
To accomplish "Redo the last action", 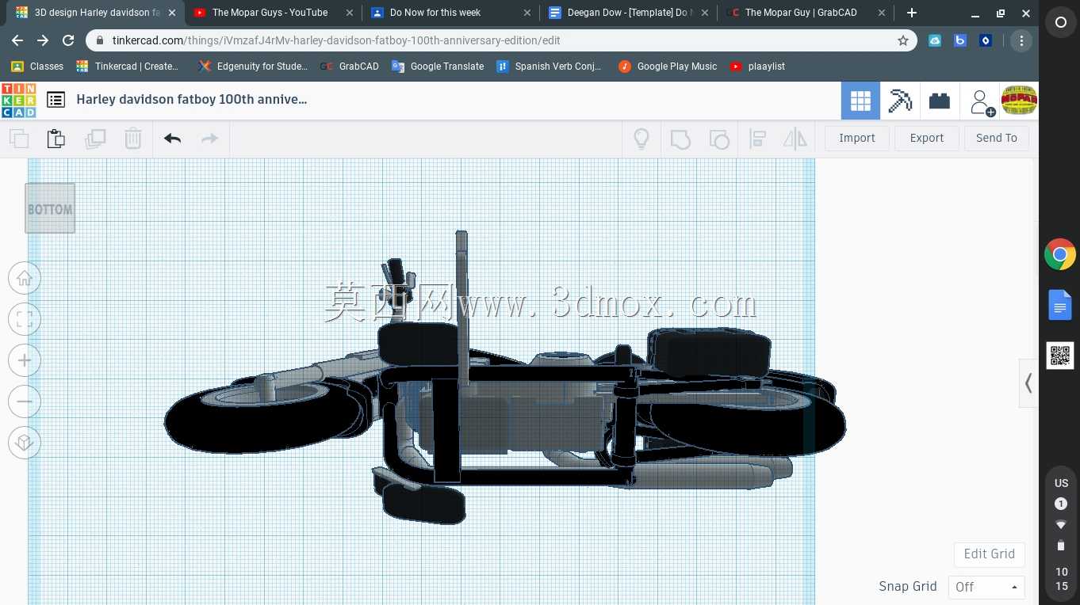I will click(209, 139).
